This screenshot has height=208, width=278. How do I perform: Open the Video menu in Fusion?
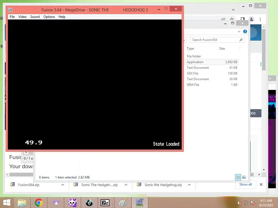(x=23, y=17)
